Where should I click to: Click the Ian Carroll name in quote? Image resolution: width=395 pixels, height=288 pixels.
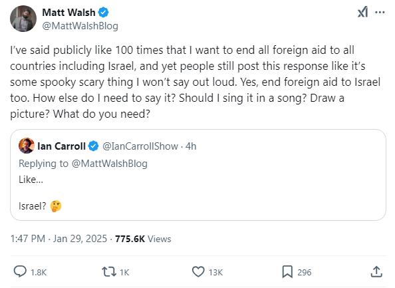[x=61, y=146]
